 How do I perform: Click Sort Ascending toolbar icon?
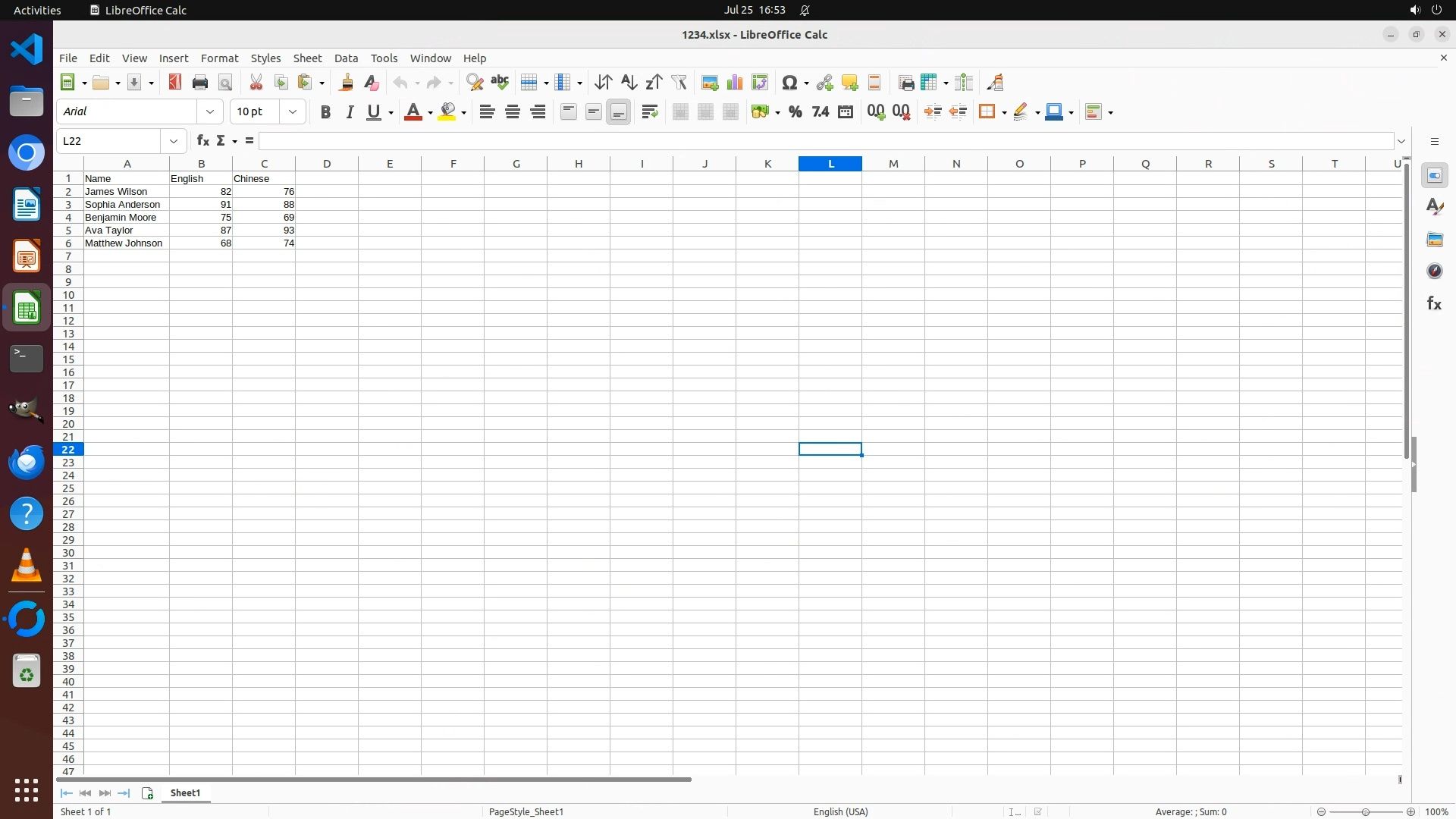[629, 83]
